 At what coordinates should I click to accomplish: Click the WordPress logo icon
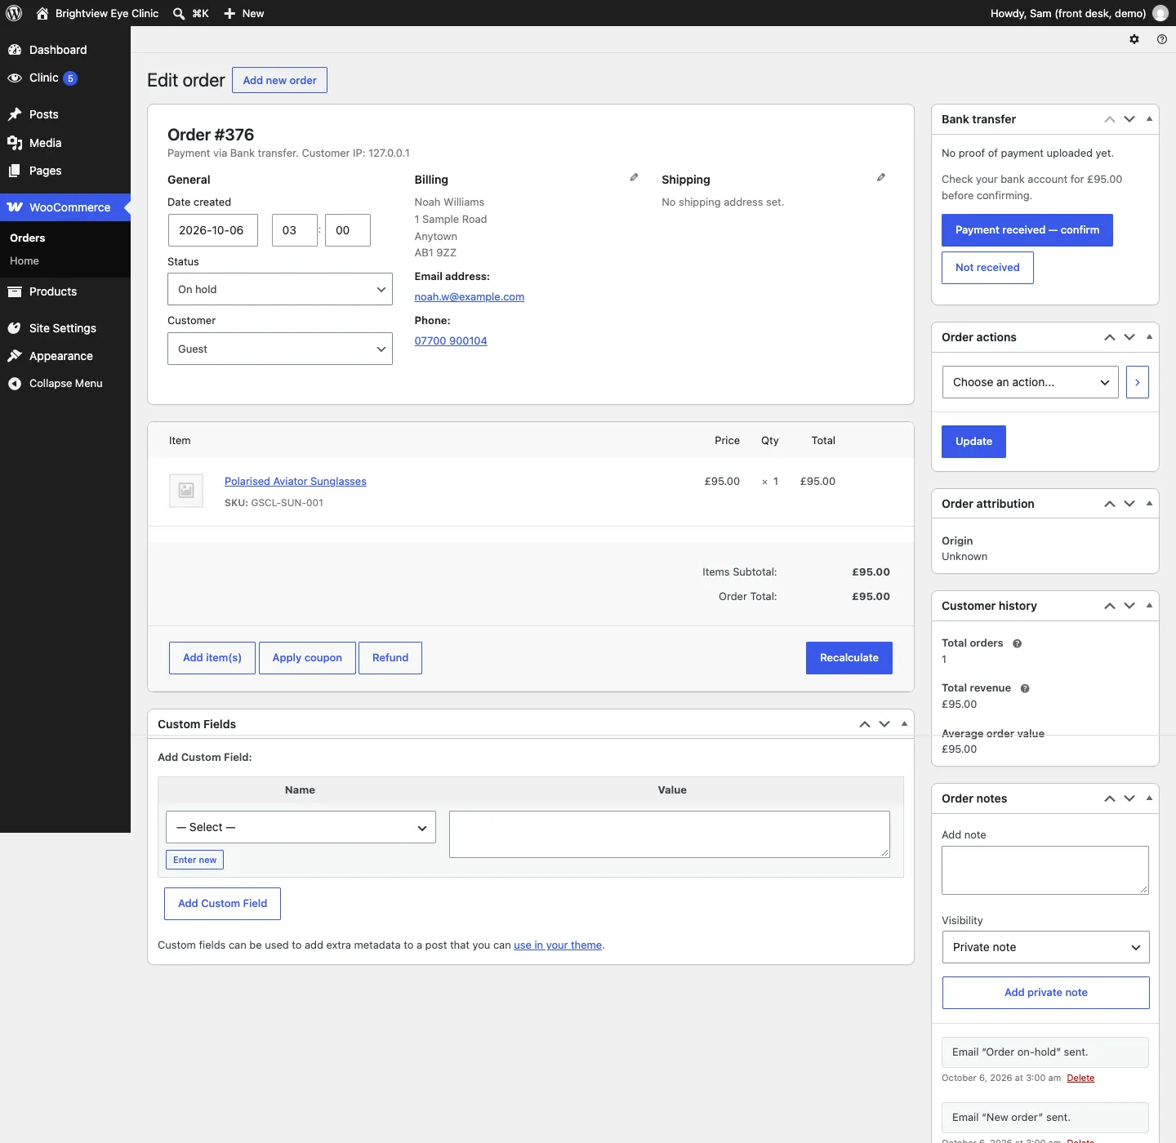click(15, 13)
